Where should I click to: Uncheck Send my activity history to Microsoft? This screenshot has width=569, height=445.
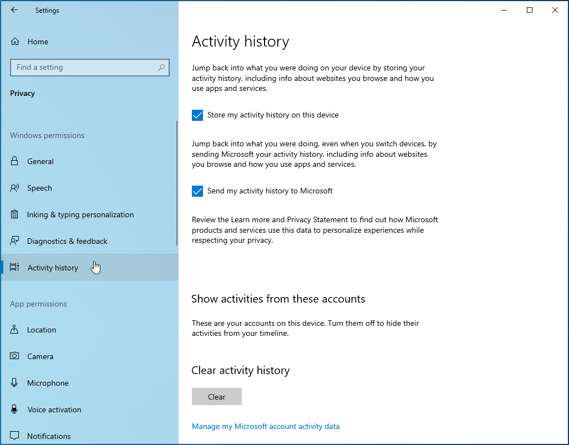click(197, 191)
